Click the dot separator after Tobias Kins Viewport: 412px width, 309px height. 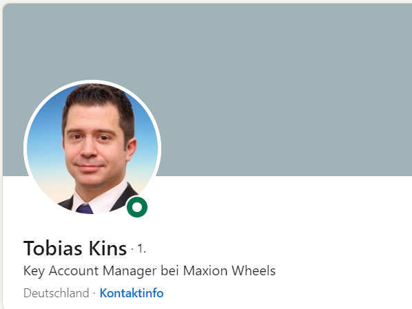pyautogui.click(x=132, y=248)
